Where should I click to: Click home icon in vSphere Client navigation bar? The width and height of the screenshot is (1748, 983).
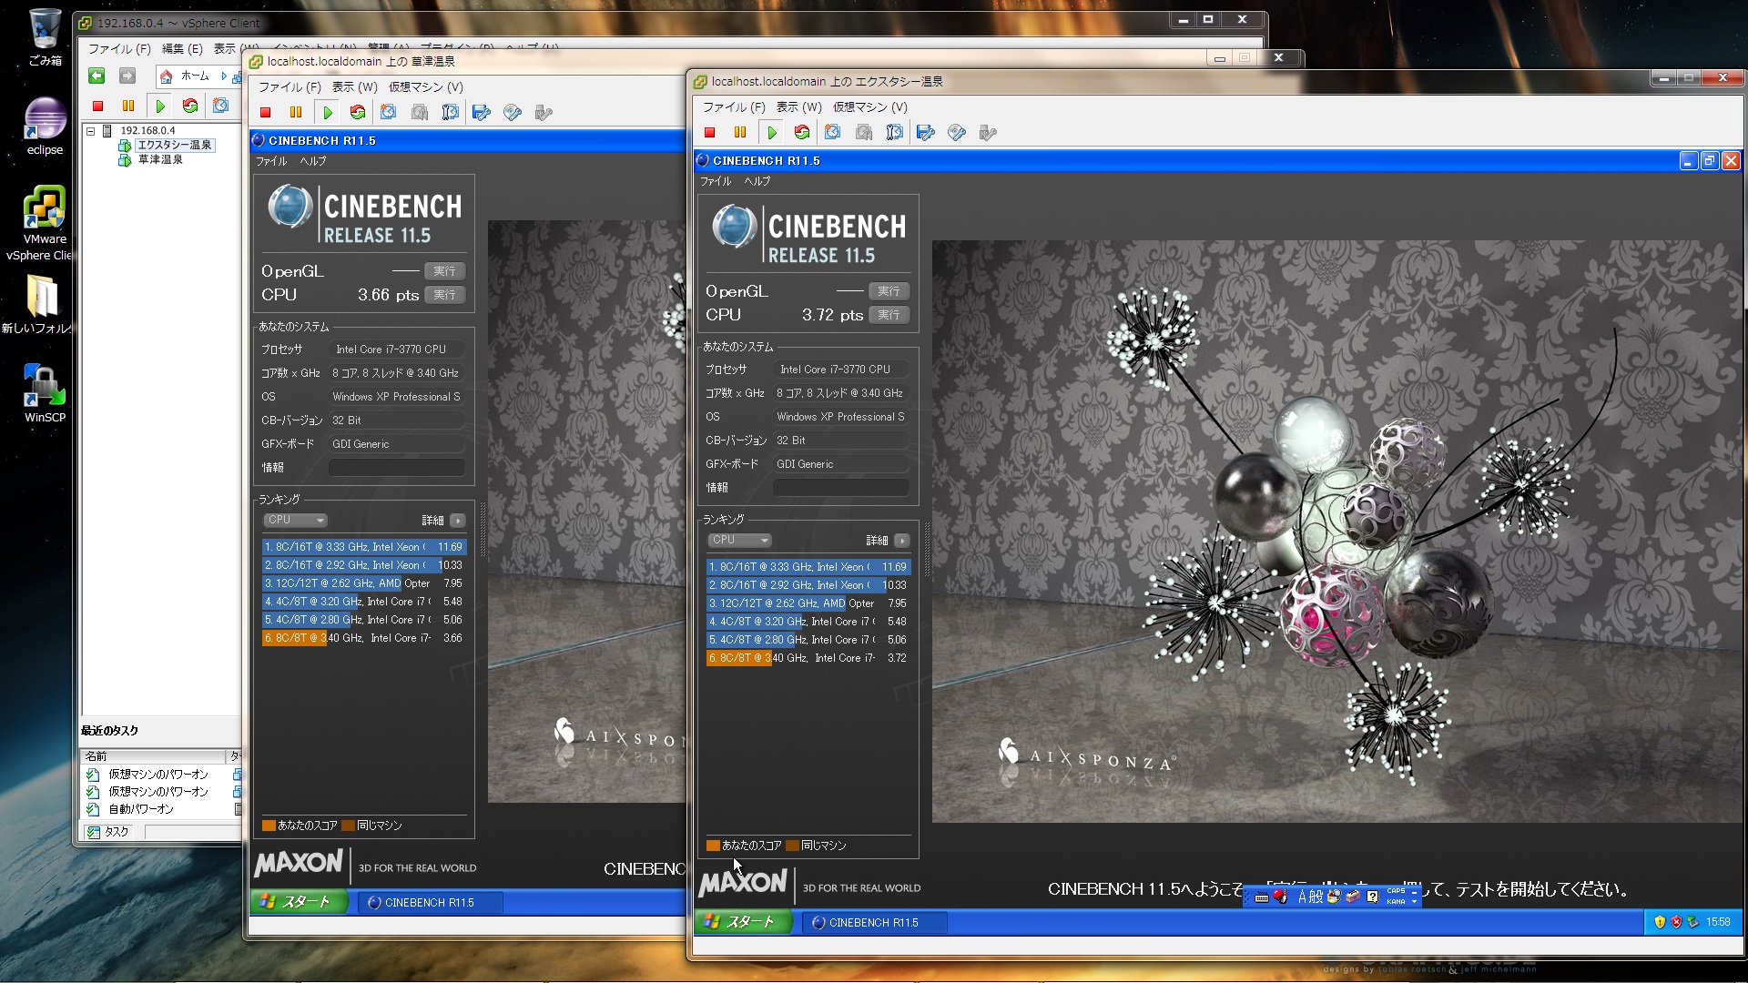coord(167,76)
